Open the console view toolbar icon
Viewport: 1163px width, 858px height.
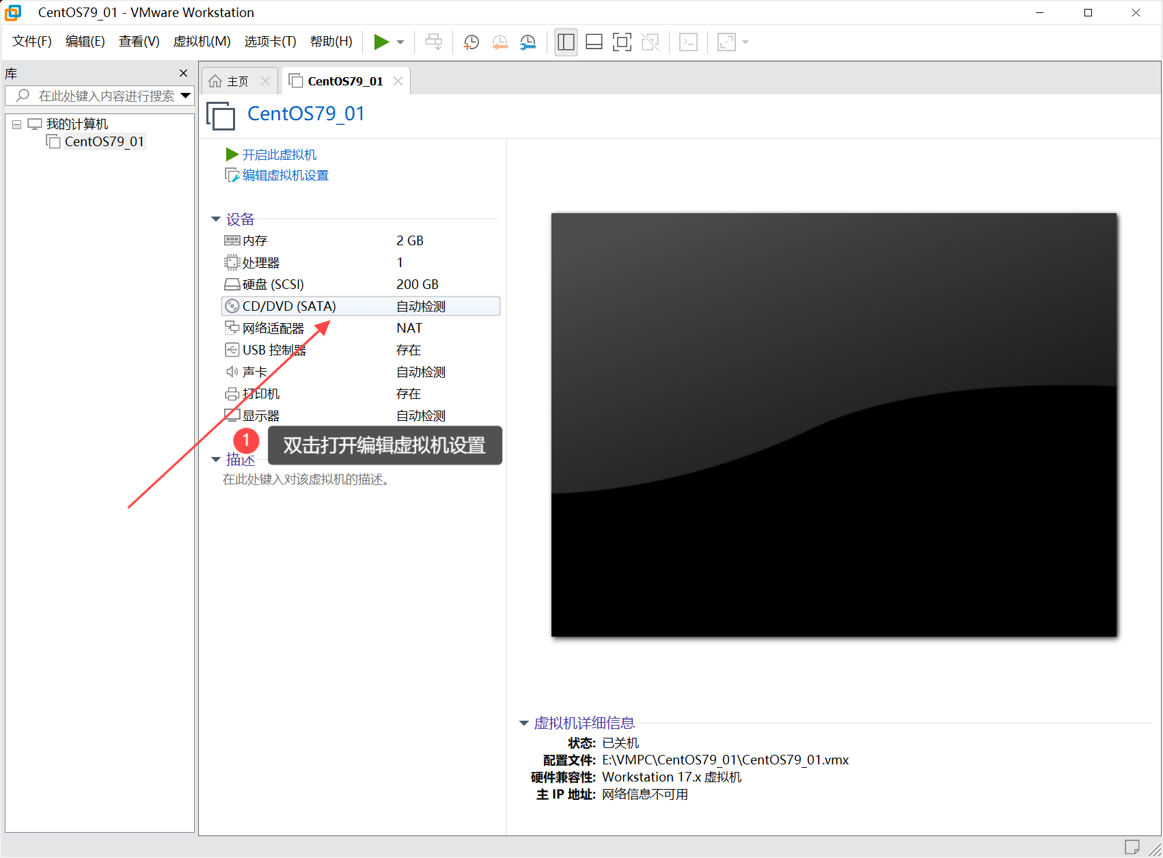(688, 42)
